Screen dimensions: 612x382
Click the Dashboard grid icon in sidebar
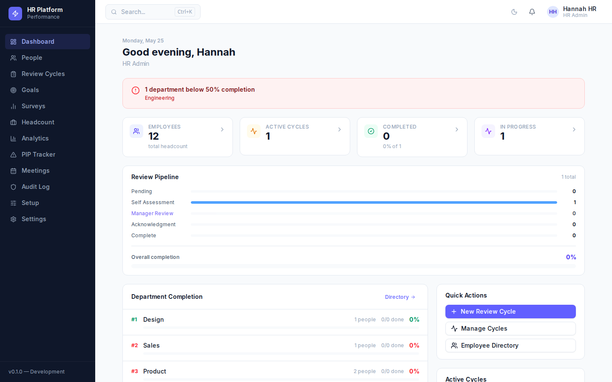point(13,42)
